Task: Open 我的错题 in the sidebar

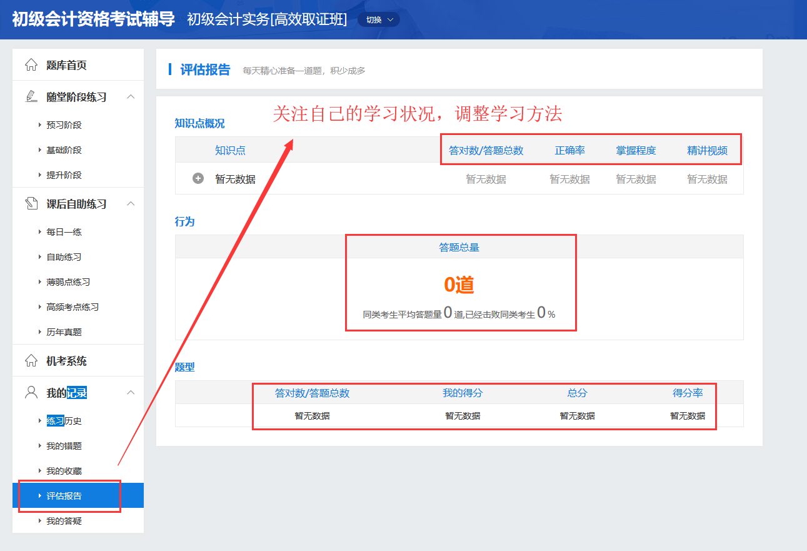Action: click(x=64, y=446)
